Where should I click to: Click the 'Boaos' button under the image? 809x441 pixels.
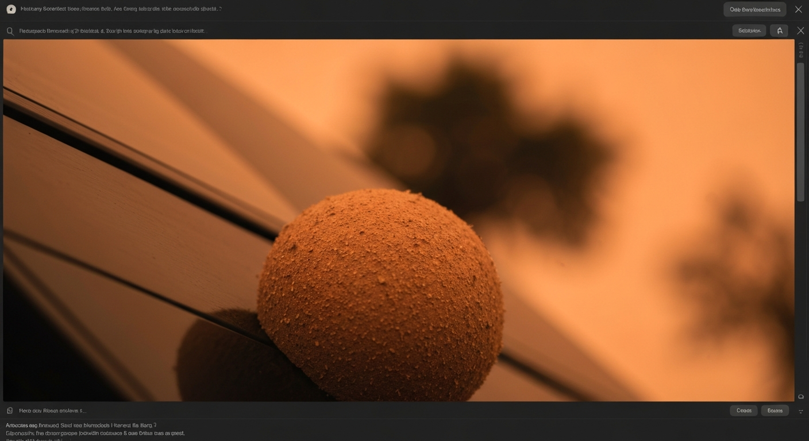(775, 411)
